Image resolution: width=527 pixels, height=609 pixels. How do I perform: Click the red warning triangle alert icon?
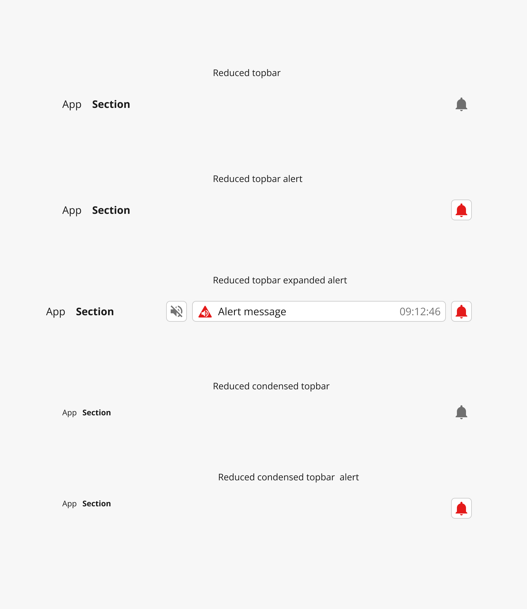pyautogui.click(x=205, y=312)
